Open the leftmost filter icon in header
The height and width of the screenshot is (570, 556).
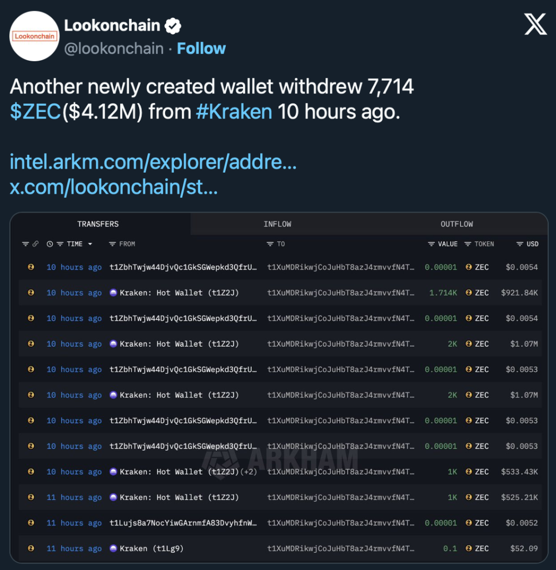pyautogui.click(x=25, y=244)
